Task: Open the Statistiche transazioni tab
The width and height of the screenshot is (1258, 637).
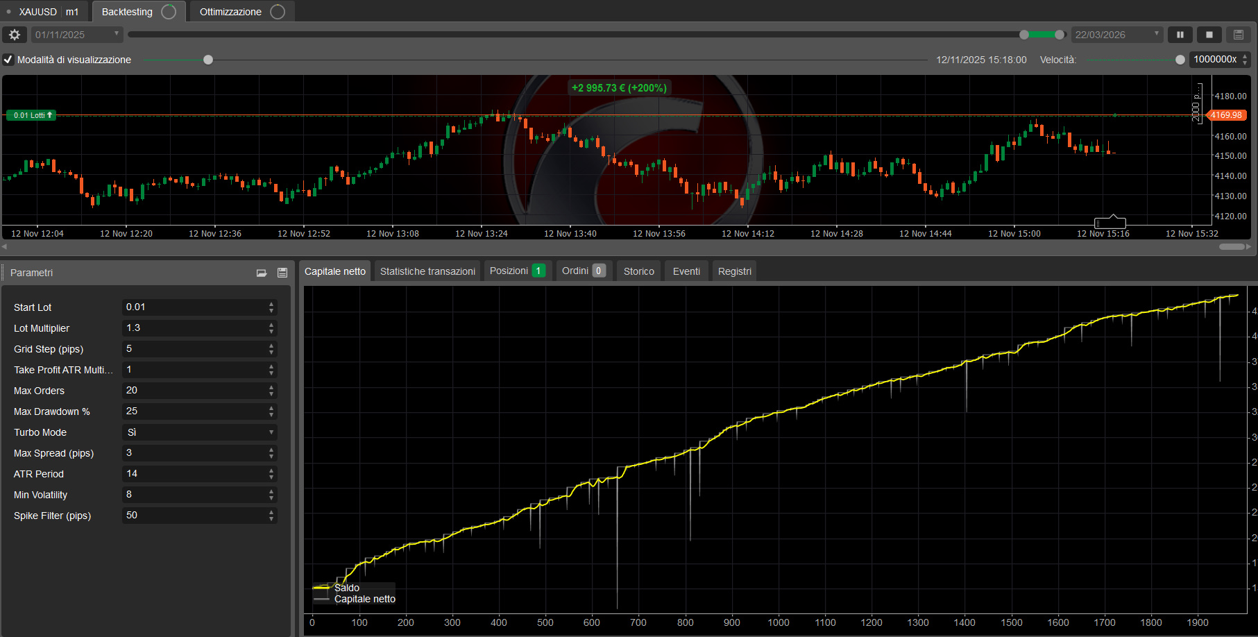Action: [x=427, y=271]
